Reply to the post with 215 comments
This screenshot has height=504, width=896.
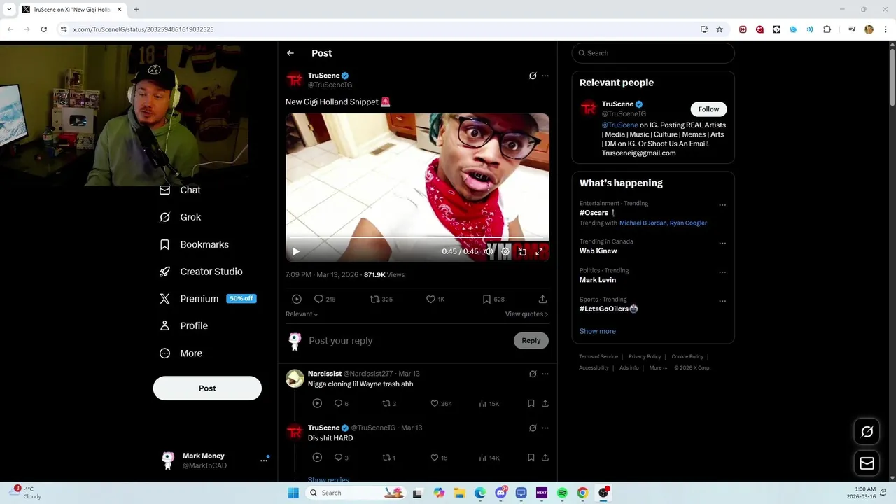pyautogui.click(x=325, y=299)
